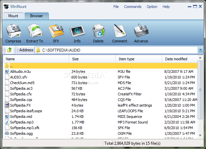Click the 'CreateFX Filter' type cell
Image resolution: width=206 pixels, height=149 pixels.
pyautogui.click(x=130, y=94)
